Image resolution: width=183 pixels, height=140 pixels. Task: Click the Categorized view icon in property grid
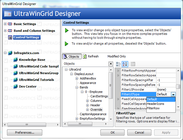pyautogui.click(x=118, y=64)
